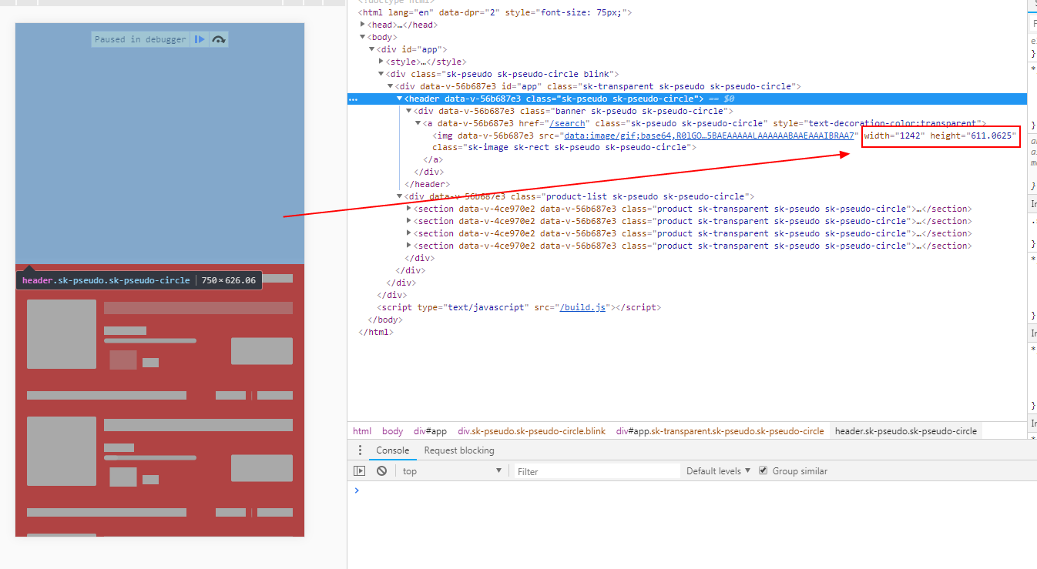Click the width="1242" attribute
The width and height of the screenshot is (1037, 569).
pyautogui.click(x=894, y=136)
